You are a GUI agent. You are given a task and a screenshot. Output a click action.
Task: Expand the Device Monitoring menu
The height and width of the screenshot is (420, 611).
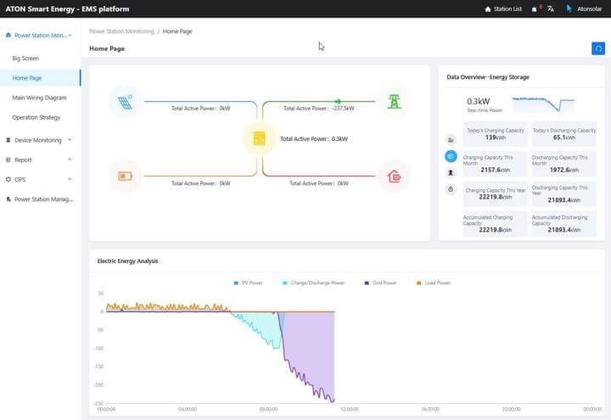click(x=39, y=140)
